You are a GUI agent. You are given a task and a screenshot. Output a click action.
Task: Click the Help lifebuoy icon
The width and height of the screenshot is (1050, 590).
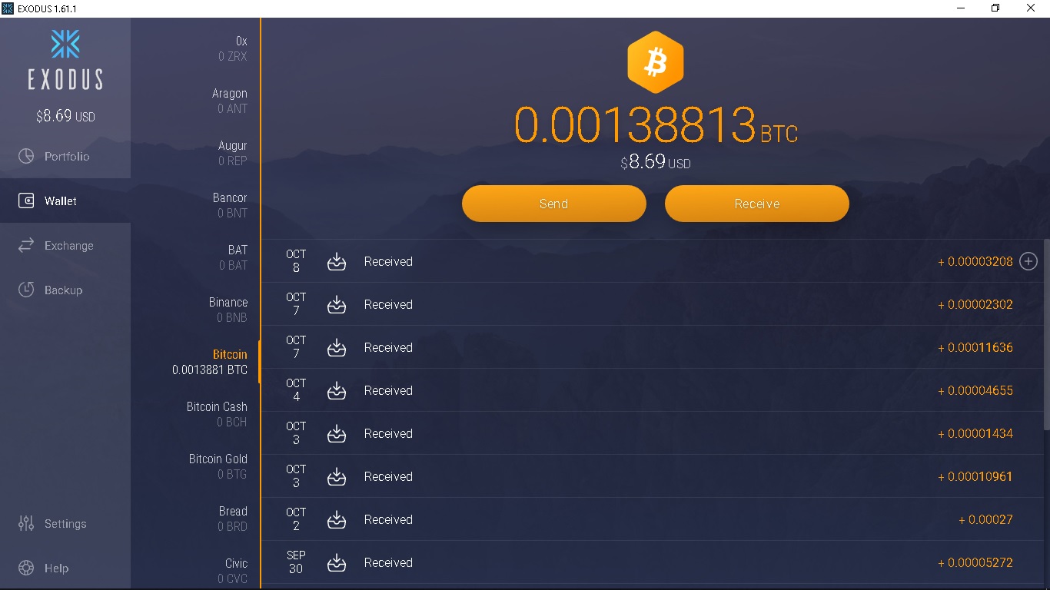pyautogui.click(x=26, y=568)
